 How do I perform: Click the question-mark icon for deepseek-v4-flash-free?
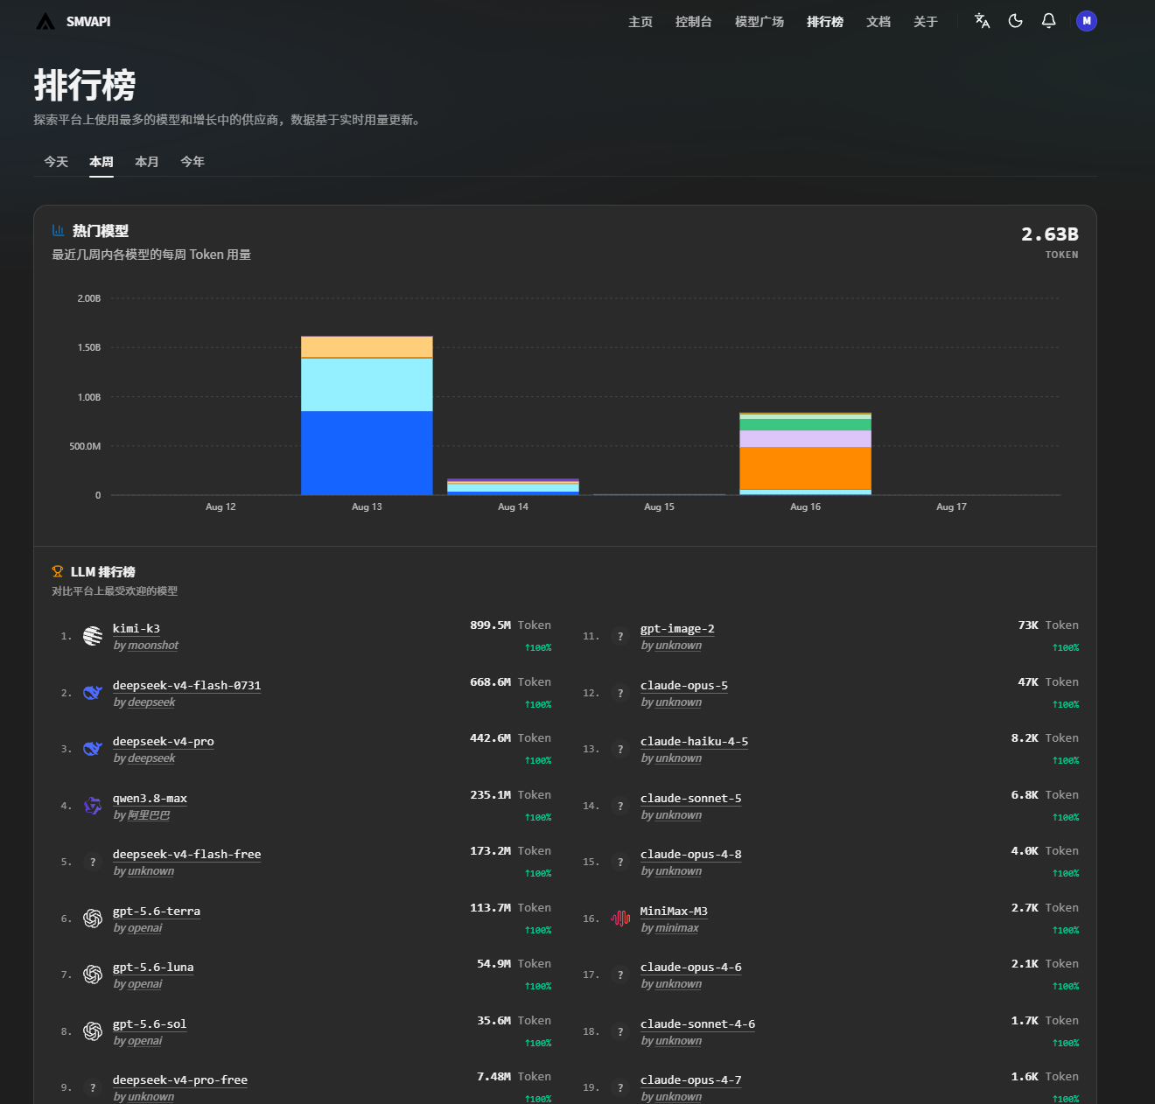pos(93,862)
